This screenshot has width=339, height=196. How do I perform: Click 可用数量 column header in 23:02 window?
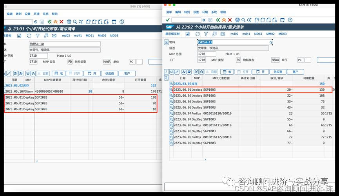[309, 78]
